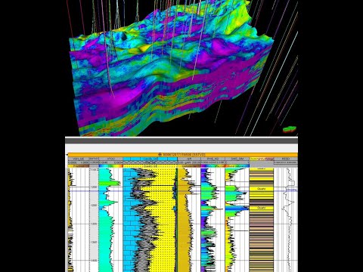The image size is (363, 272).
Task: Select the SWE_SIM track header
Action: (x=237, y=159)
